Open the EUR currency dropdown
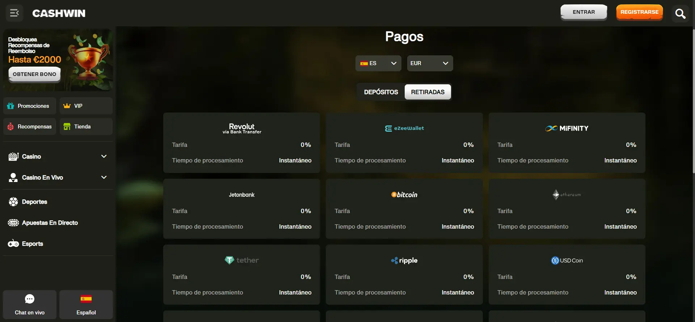This screenshot has width=695, height=322. click(x=430, y=63)
